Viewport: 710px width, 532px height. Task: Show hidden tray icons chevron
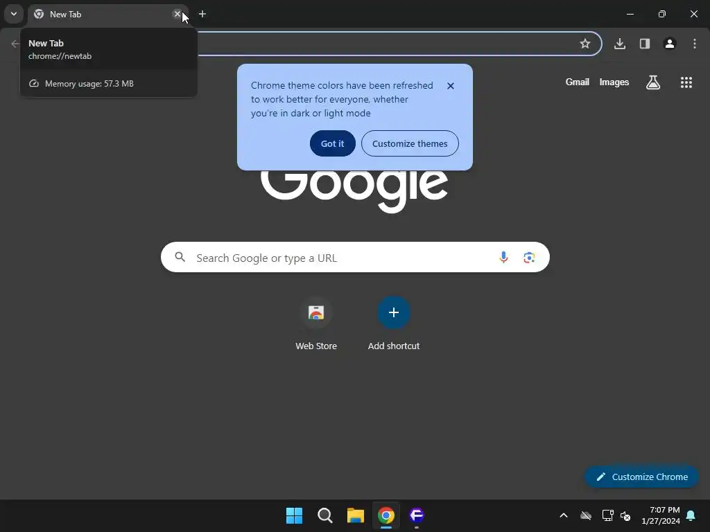pyautogui.click(x=564, y=515)
